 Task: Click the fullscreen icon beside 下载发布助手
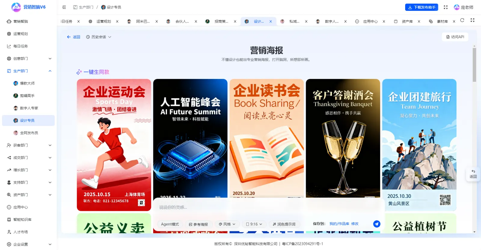click(446, 7)
